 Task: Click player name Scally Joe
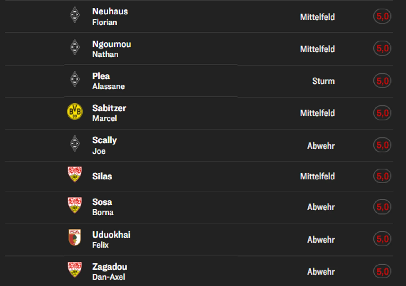pyautogui.click(x=104, y=145)
